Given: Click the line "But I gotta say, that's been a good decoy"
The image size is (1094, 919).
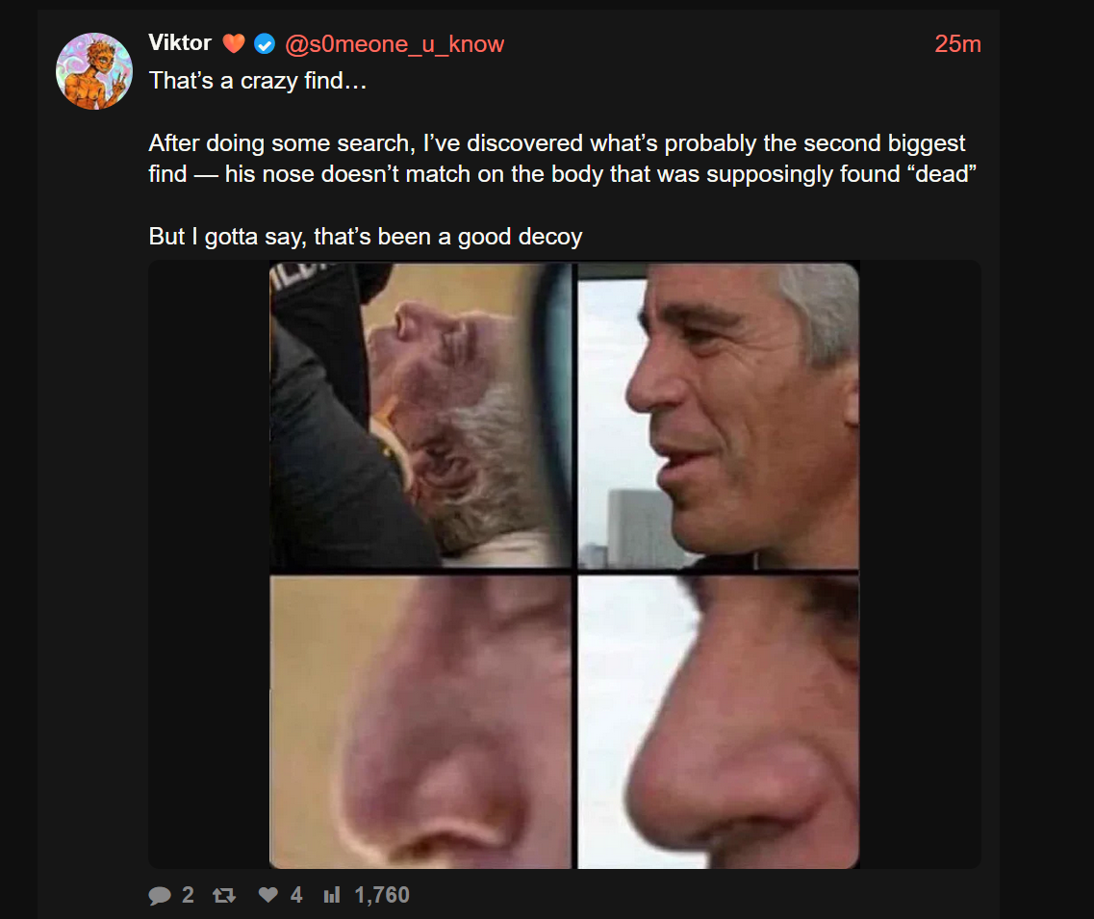Looking at the screenshot, I should click(366, 237).
